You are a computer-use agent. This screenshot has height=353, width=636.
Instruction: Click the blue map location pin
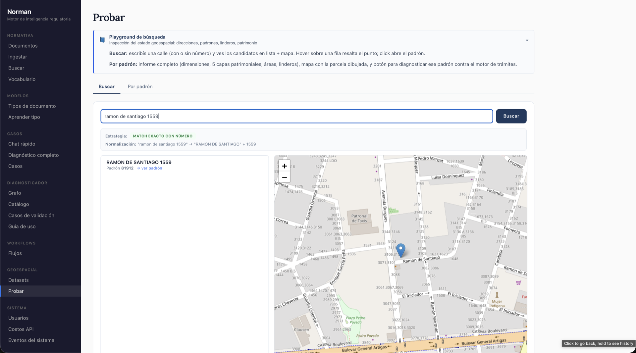pyautogui.click(x=401, y=250)
